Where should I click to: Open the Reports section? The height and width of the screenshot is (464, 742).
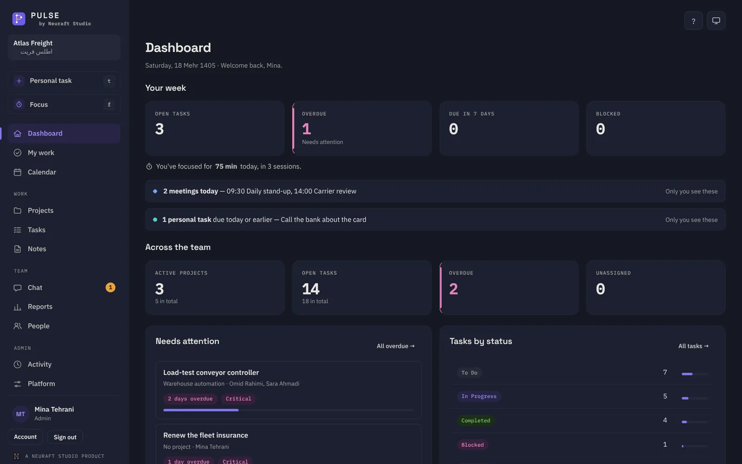click(x=64, y=307)
